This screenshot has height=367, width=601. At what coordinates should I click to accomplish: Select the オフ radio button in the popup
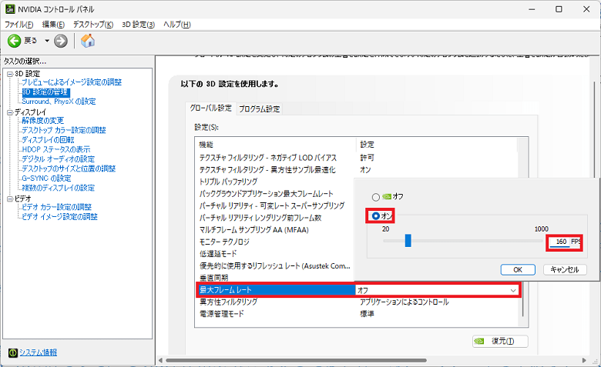point(376,197)
